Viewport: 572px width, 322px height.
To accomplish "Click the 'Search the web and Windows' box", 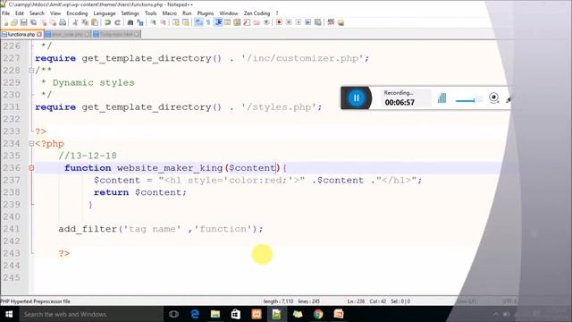I will point(91,314).
